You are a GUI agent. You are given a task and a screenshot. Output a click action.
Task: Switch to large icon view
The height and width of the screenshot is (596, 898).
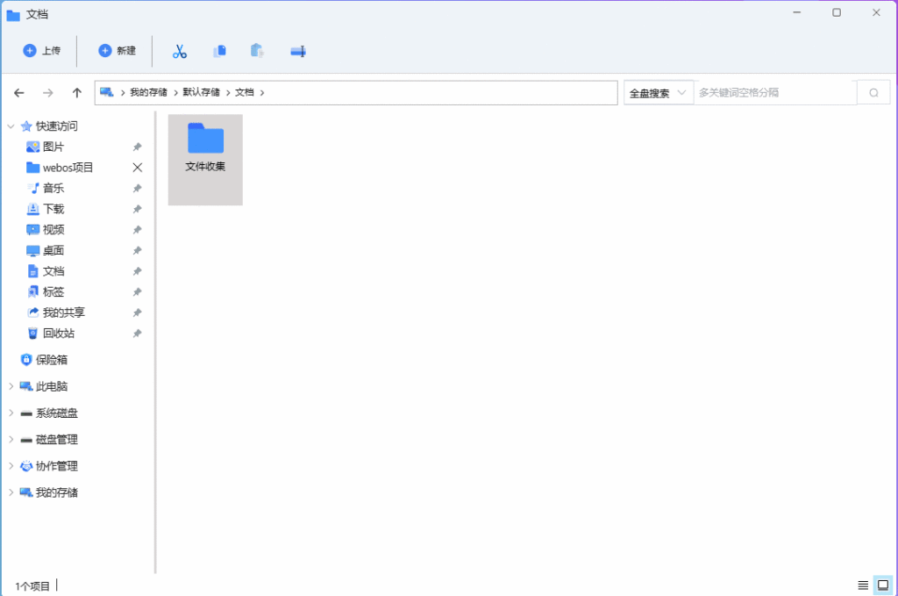point(883,585)
